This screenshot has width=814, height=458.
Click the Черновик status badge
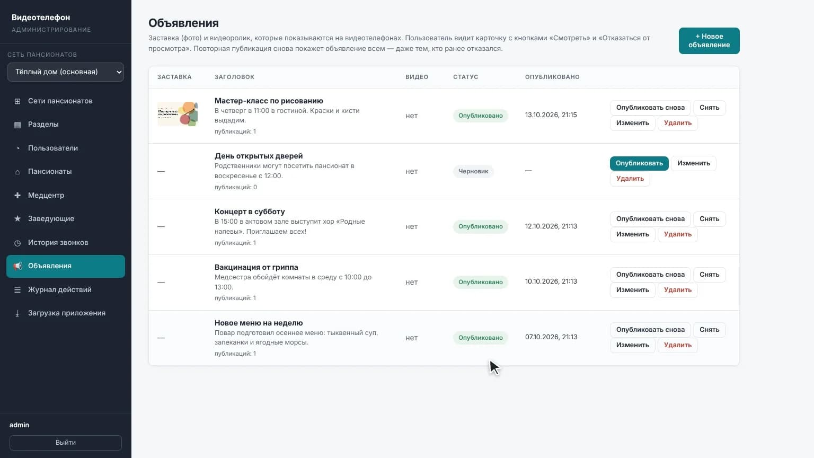473,171
